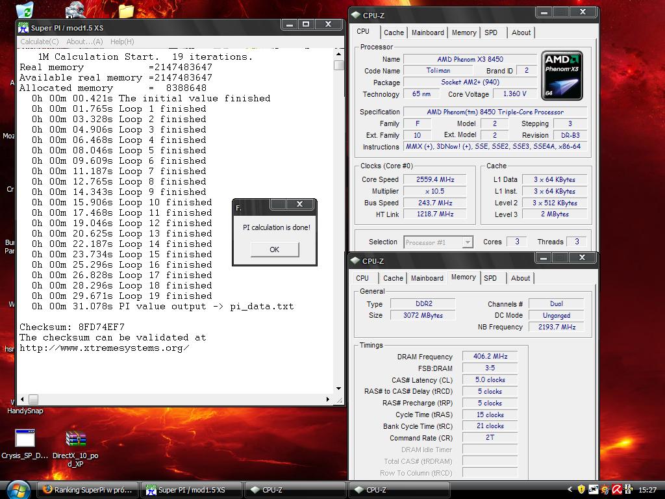Open the yellow folder desktop icon
Screen dimensions: 665x499
click(125, 10)
